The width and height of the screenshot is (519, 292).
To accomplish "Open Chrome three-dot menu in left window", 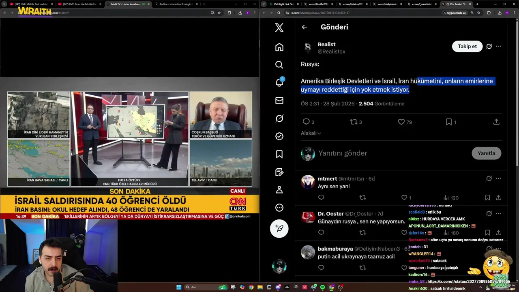I will point(255,13).
